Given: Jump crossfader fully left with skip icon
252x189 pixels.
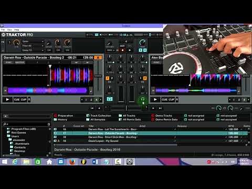Looking at the screenshot, I should tap(92, 108).
